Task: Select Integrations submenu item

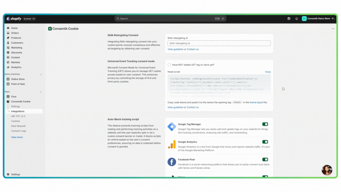Action: 18,111
